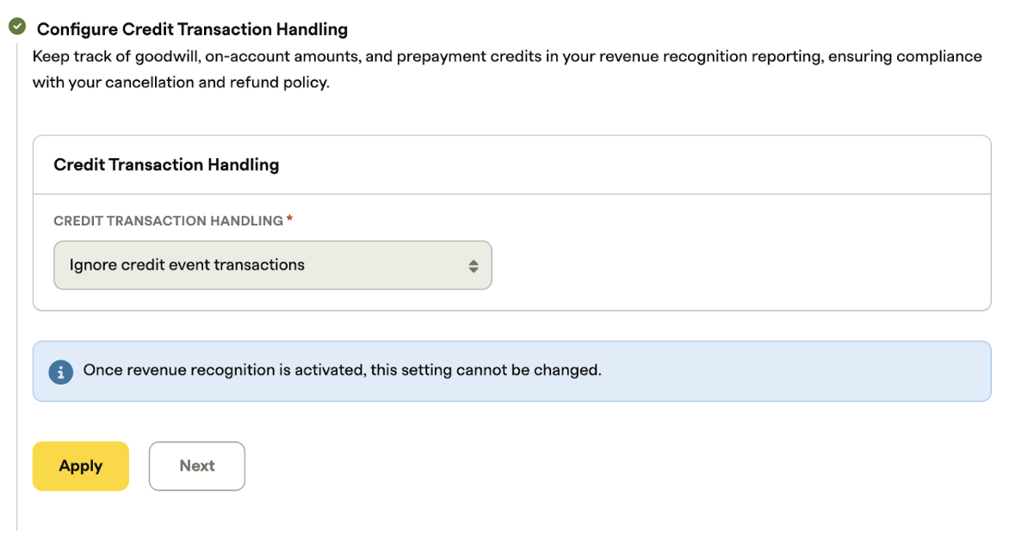The width and height of the screenshot is (1028, 542).
Task: Click the green checkmark step icon
Action: coord(17,26)
